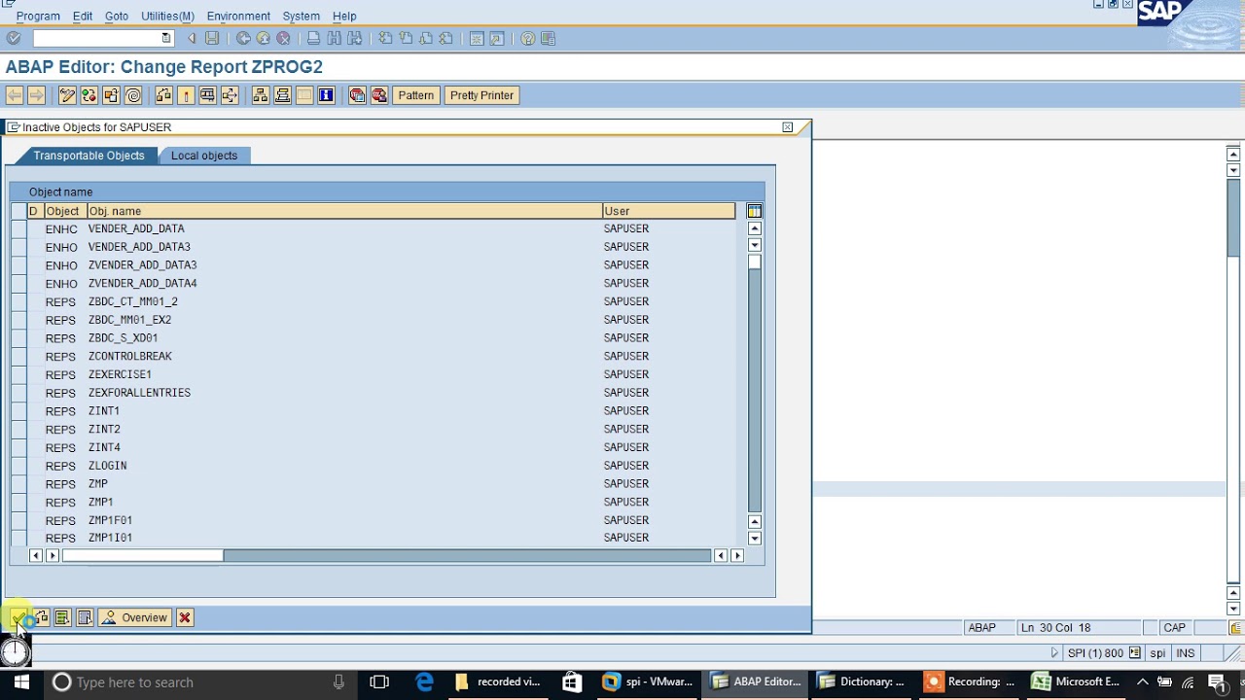Click the object list horizontal scrollbar thumb
Screen dimensions: 1245x700
[x=142, y=556]
